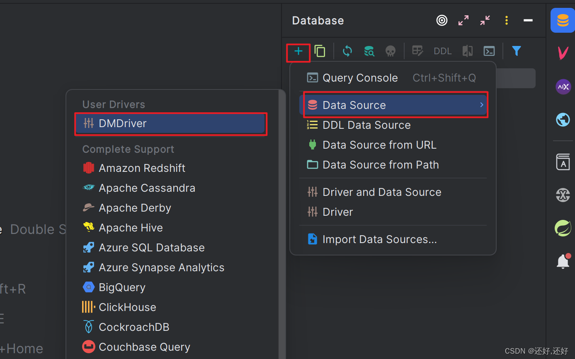Select Azure Synapse Analytics entry
Image resolution: width=575 pixels, height=359 pixels.
[x=171, y=267]
